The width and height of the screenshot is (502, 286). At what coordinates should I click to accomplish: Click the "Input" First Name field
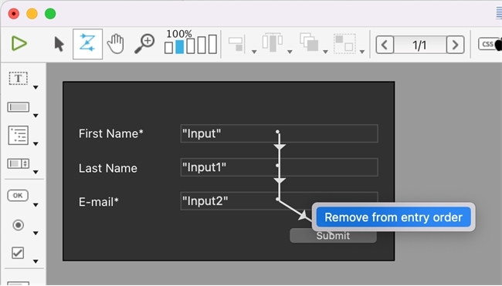click(279, 133)
